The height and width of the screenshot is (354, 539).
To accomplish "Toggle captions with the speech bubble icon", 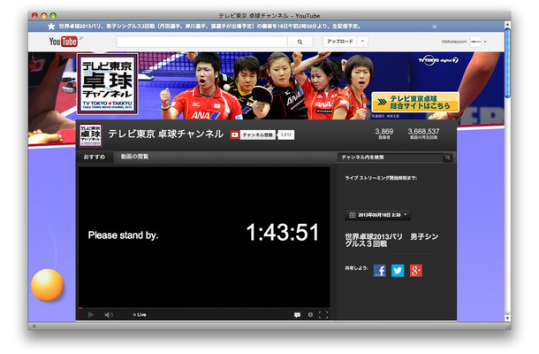I will coord(298,315).
